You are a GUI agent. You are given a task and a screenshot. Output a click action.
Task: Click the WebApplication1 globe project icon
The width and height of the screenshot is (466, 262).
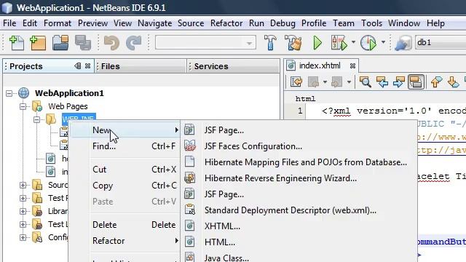tap(24, 93)
